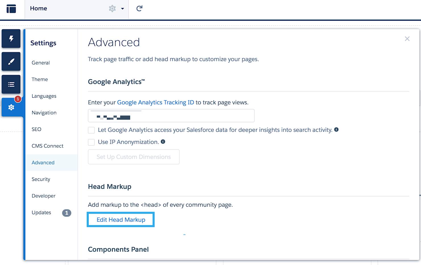Click the Settings sidebar heading

tap(43, 43)
